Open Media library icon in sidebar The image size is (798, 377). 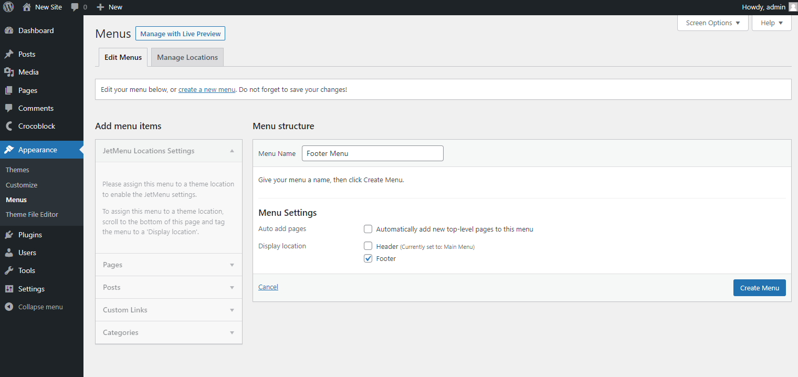click(9, 72)
